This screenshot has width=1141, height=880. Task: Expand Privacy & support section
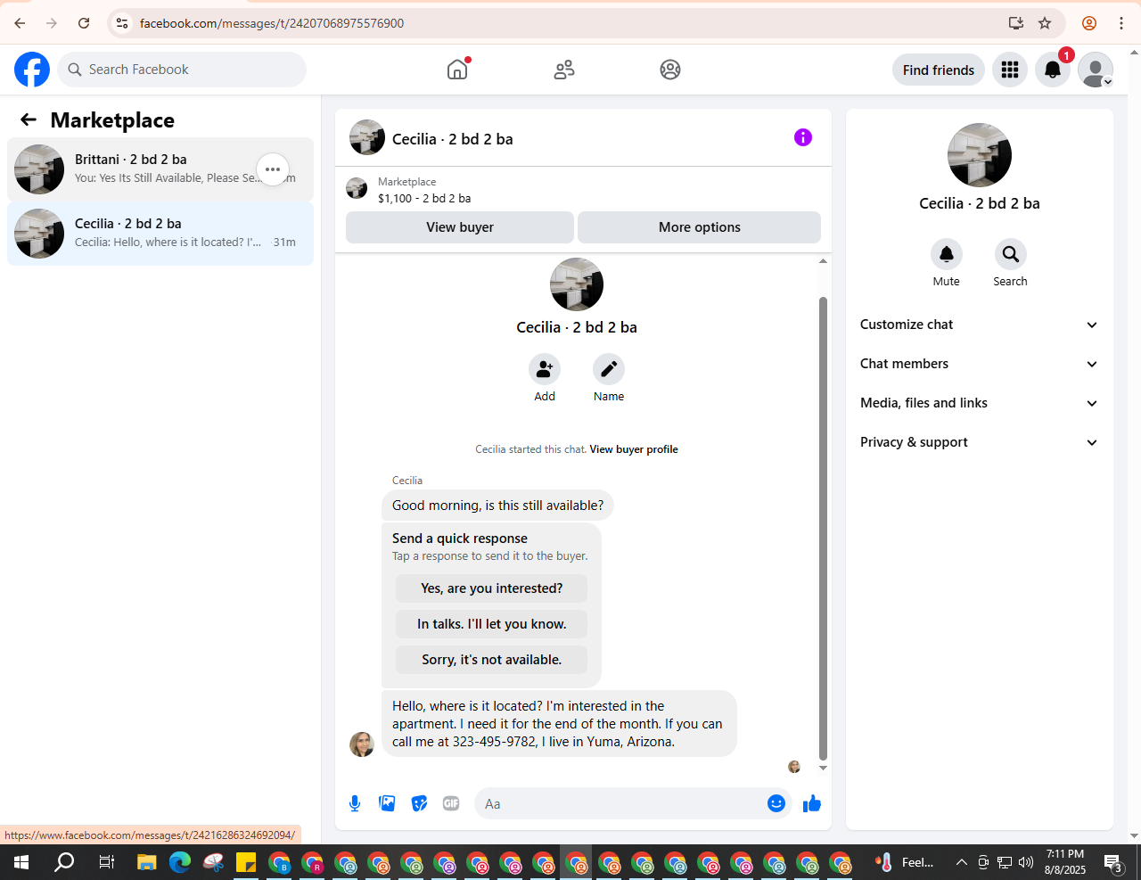[980, 442]
